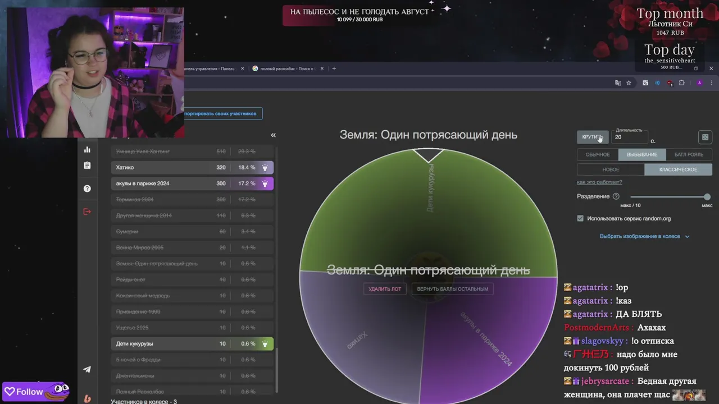
Task: Select the КЛАССИЧЕСКОЕ elimination variant
Action: pyautogui.click(x=678, y=169)
